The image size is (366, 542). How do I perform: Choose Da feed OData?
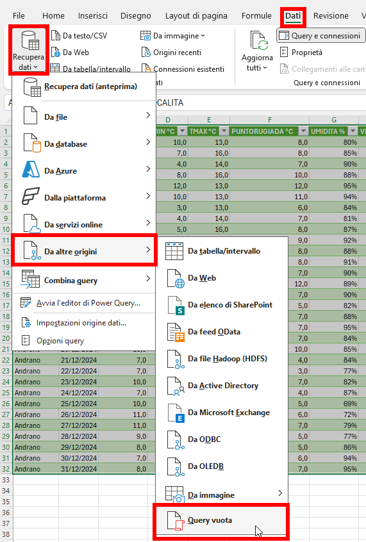point(222,332)
